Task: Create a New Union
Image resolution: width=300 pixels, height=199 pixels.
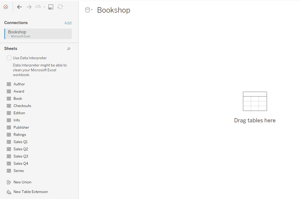Action: pyautogui.click(x=23, y=182)
